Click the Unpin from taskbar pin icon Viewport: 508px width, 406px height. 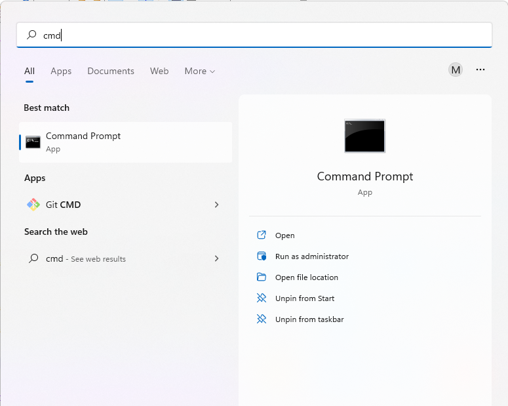click(262, 319)
